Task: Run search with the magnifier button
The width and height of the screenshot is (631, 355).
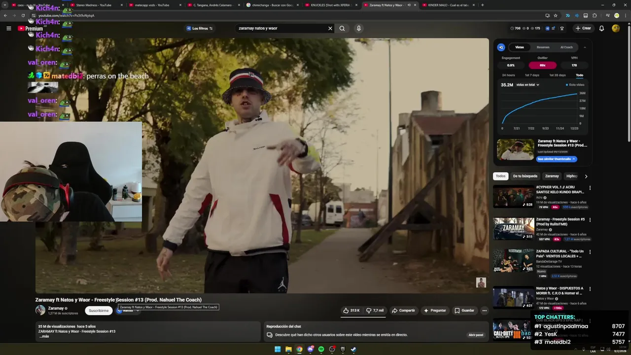Action: (x=342, y=28)
